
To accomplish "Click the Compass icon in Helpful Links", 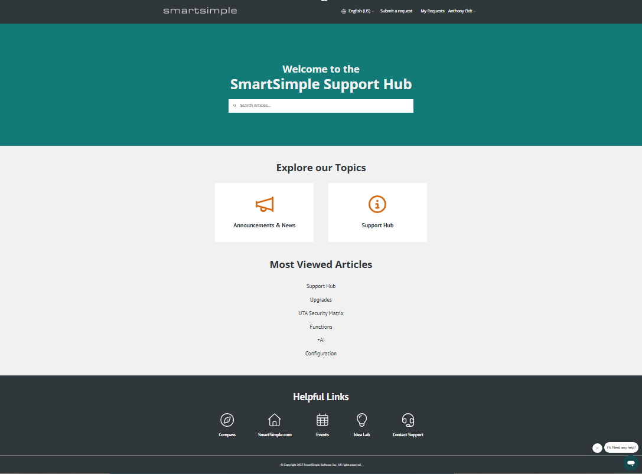I will [x=227, y=420].
